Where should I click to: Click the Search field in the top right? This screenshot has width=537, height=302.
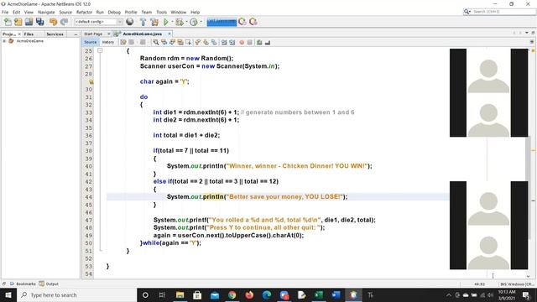click(499, 12)
